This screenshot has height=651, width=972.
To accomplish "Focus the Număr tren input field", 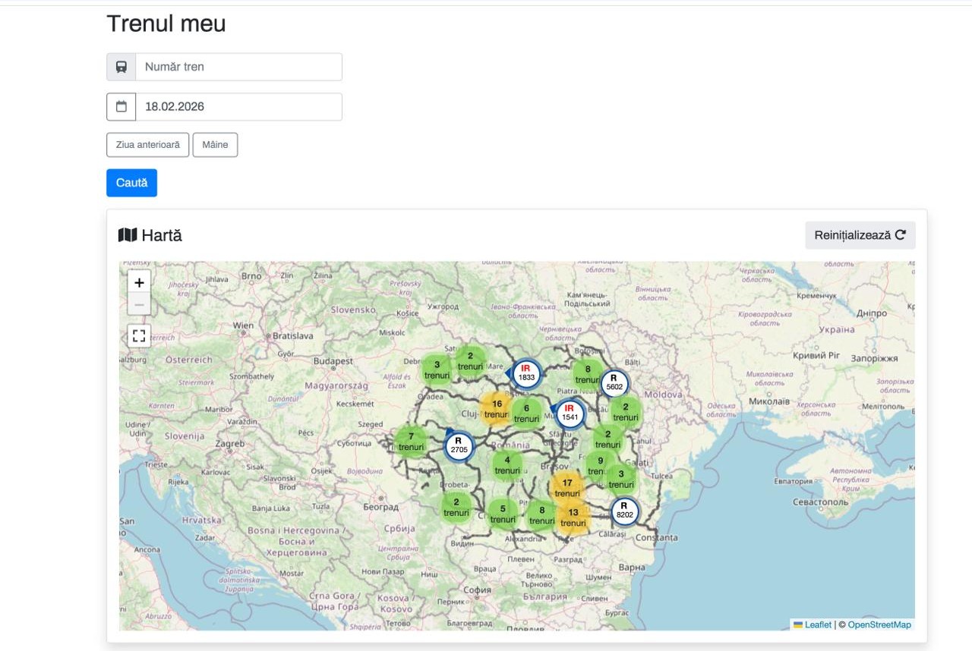I will (x=238, y=67).
